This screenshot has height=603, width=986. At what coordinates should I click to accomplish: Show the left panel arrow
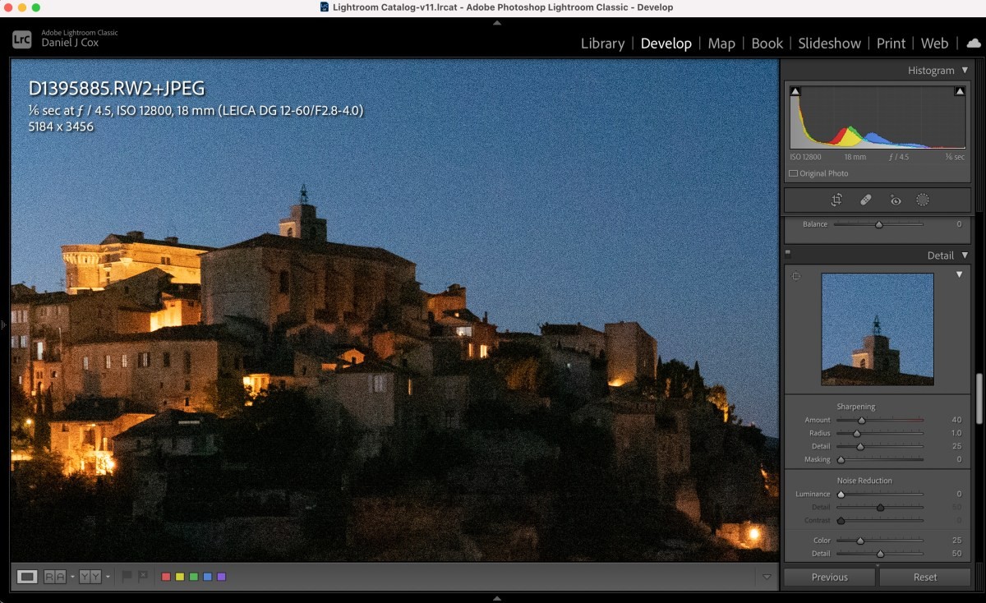point(3,325)
